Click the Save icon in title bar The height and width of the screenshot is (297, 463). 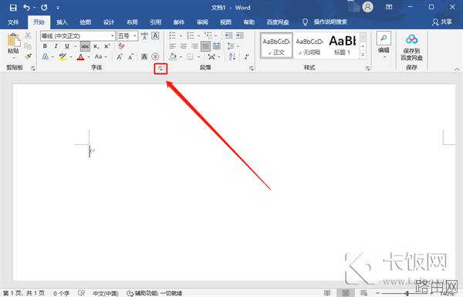click(x=13, y=8)
